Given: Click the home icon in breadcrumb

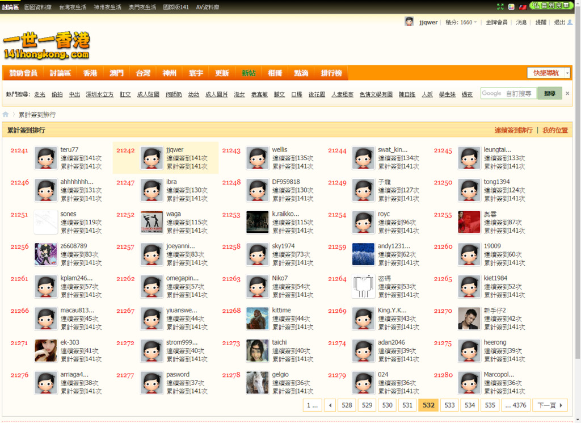Looking at the screenshot, I should 5,114.
